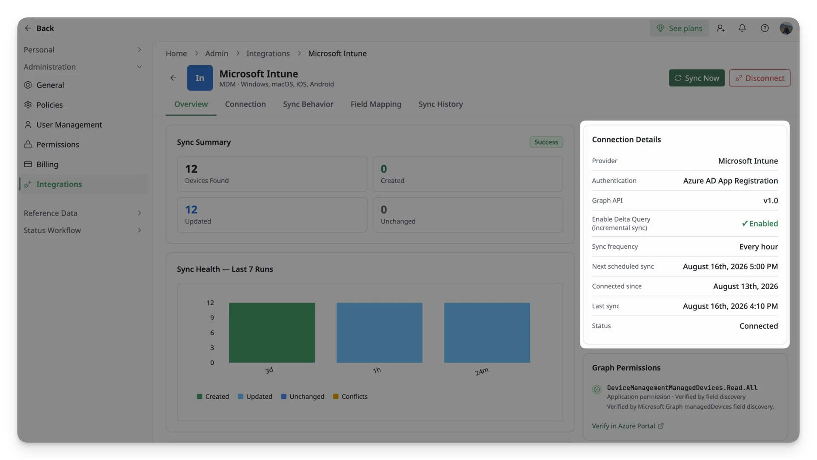Click the User Management person icon
Screen dimensions: 817x460
coord(28,125)
